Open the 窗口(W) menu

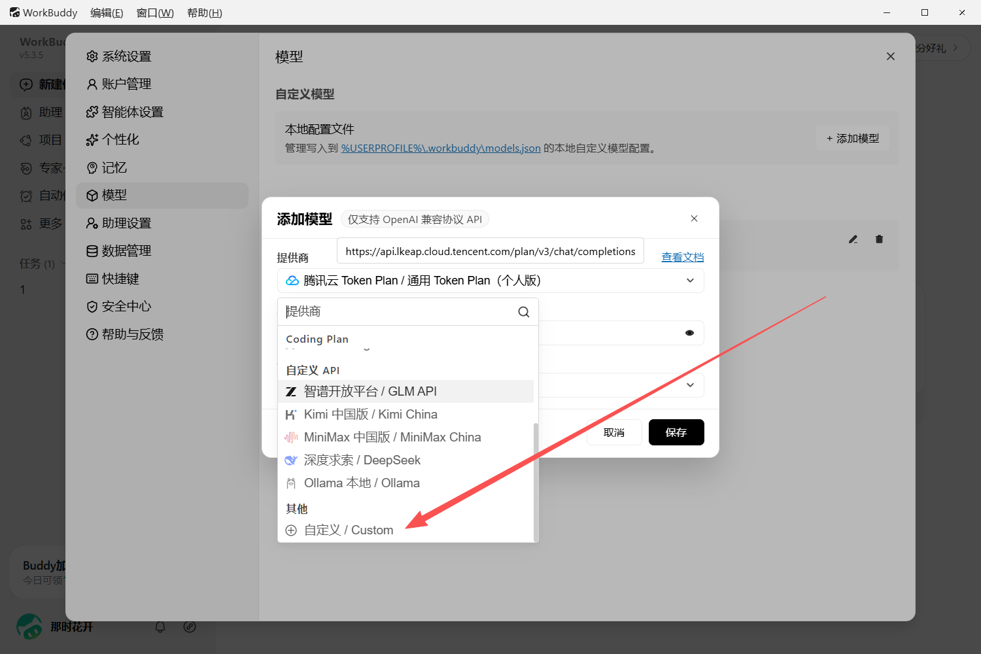(155, 12)
